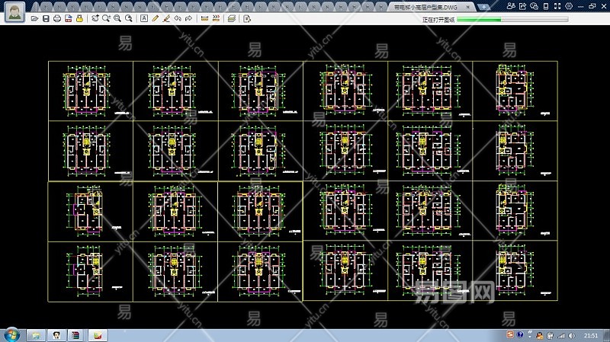Click the 21:51 taskbar clock
Image resolution: width=610 pixels, height=342 pixels.
[590, 335]
